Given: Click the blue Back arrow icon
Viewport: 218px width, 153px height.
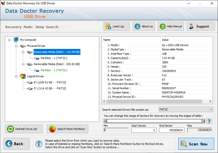Looking at the screenshot, I should click(x=9, y=144).
